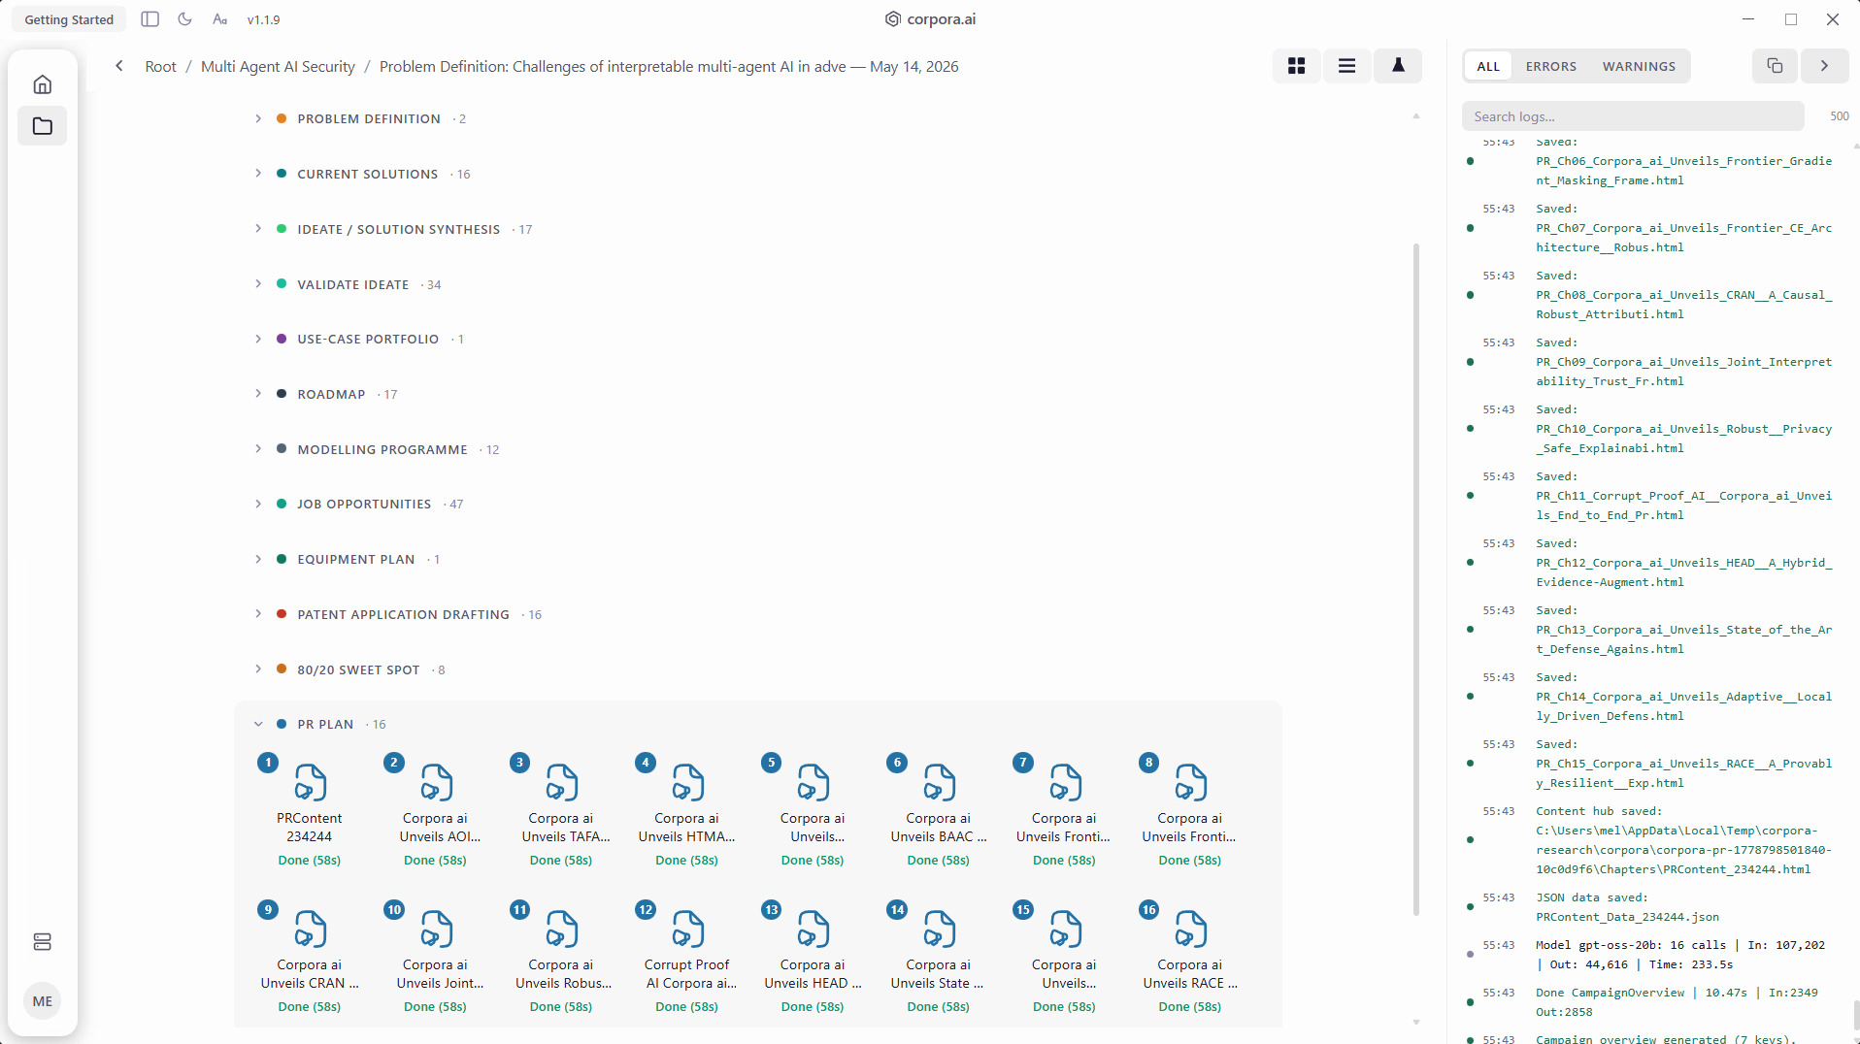Expand the Equipment Plan section

(x=258, y=559)
